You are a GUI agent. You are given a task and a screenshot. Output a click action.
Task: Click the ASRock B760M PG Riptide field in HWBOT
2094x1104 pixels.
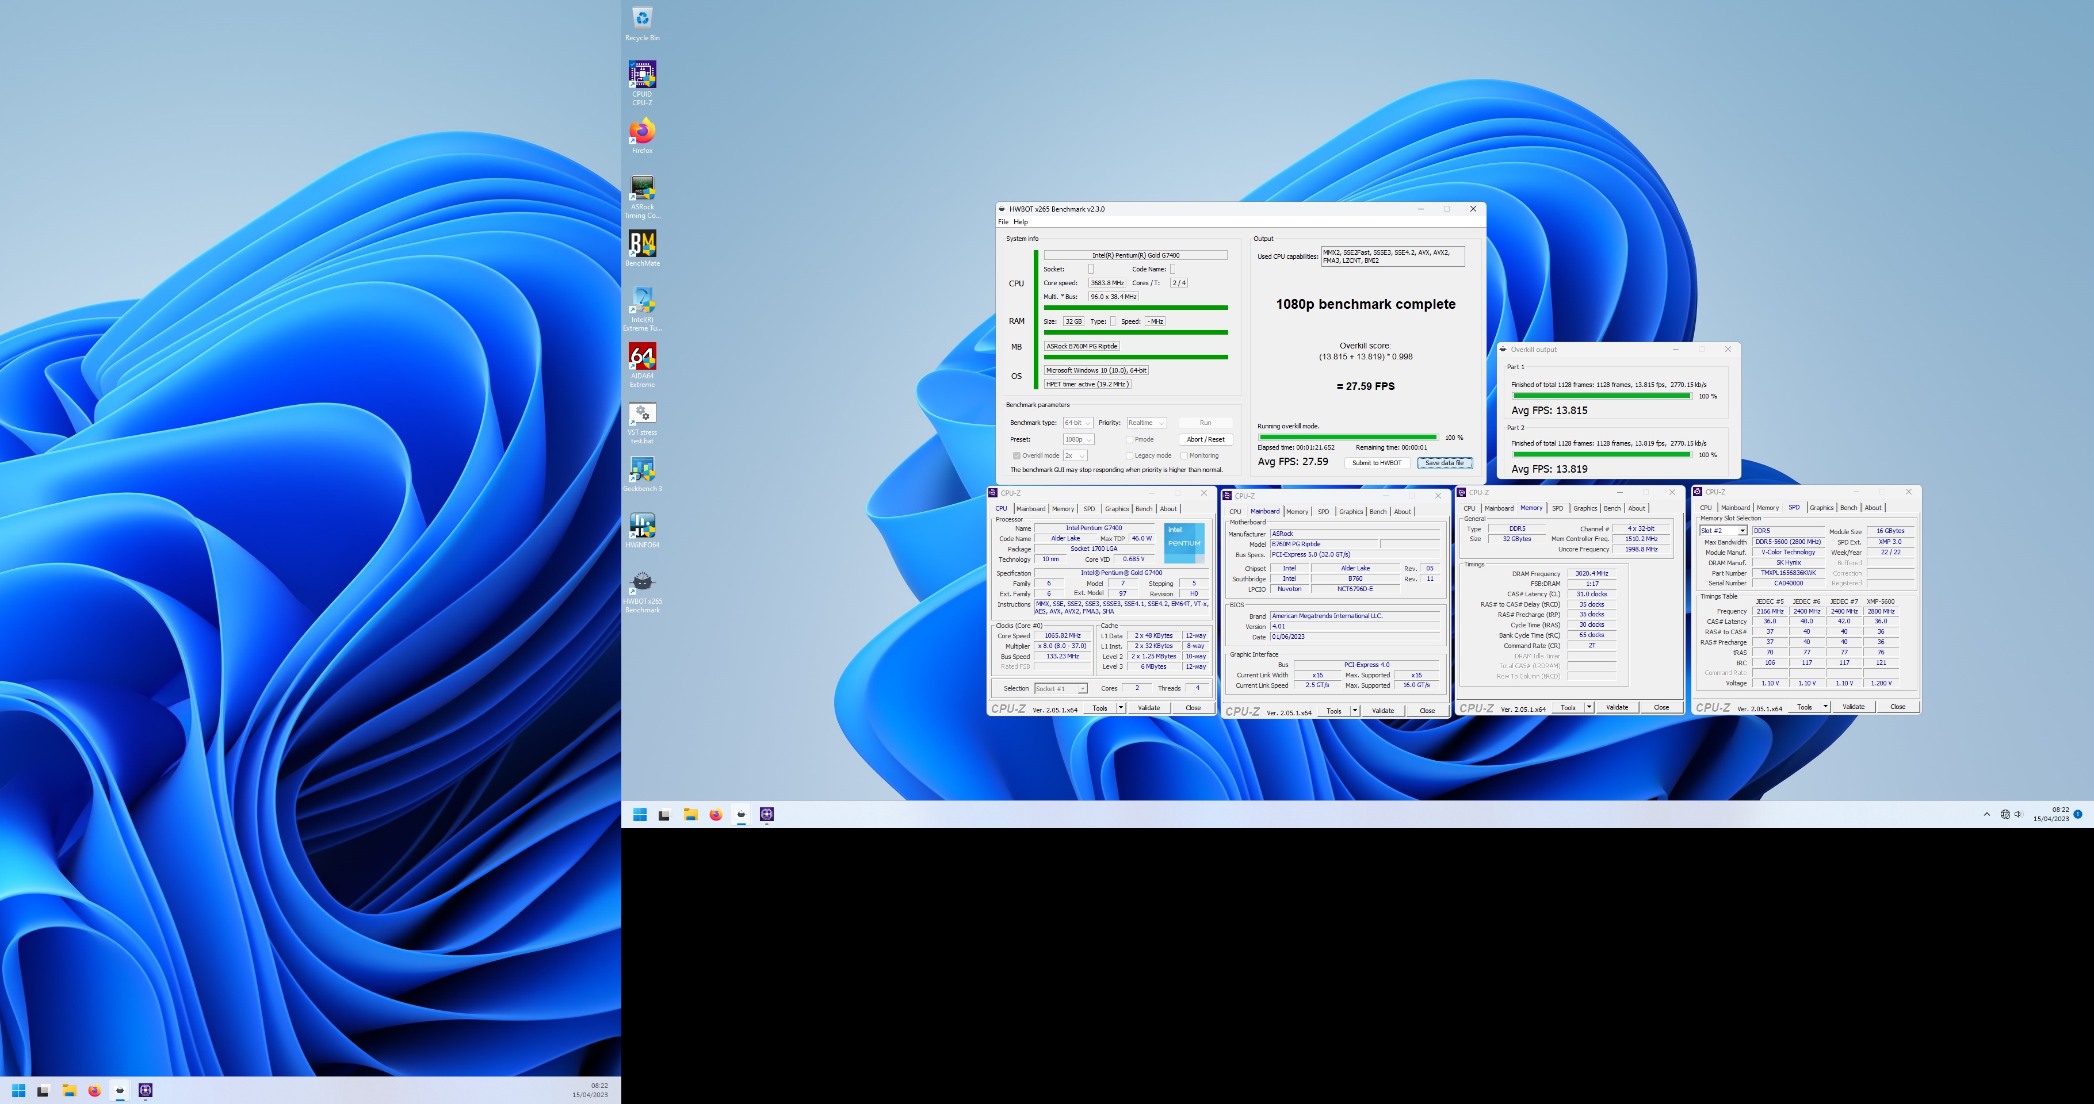coord(1082,346)
